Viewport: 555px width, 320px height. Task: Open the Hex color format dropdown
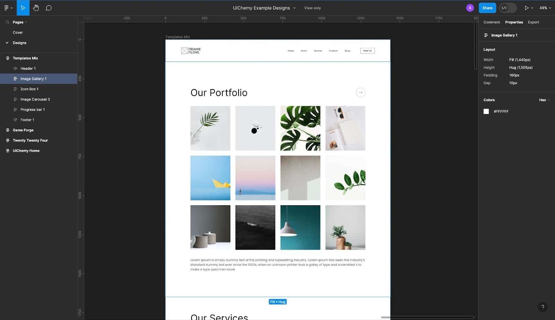click(x=544, y=100)
